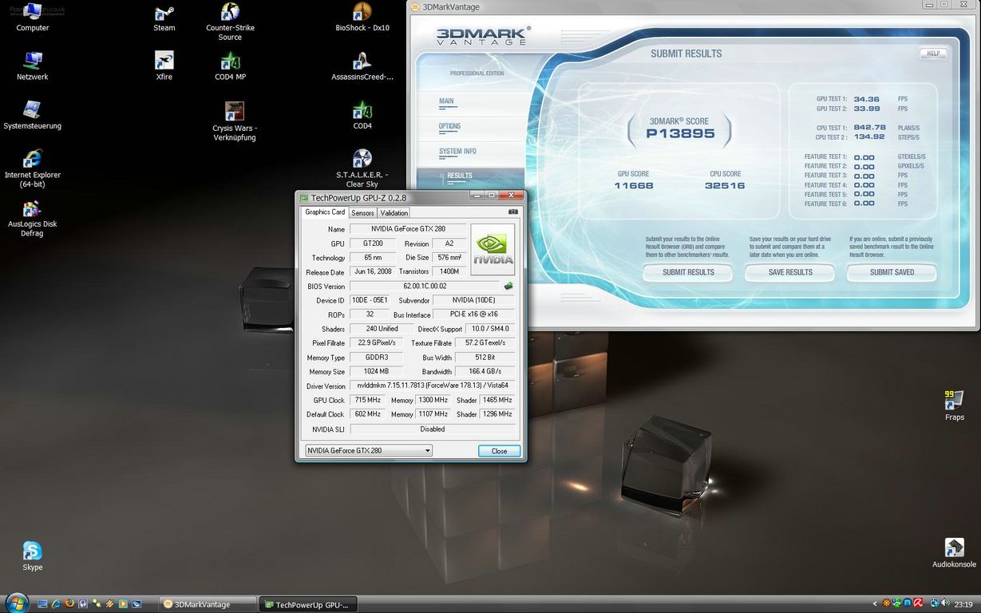The image size is (981, 613).
Task: Click CPU TEST 1 value 842.78
Action: point(869,128)
